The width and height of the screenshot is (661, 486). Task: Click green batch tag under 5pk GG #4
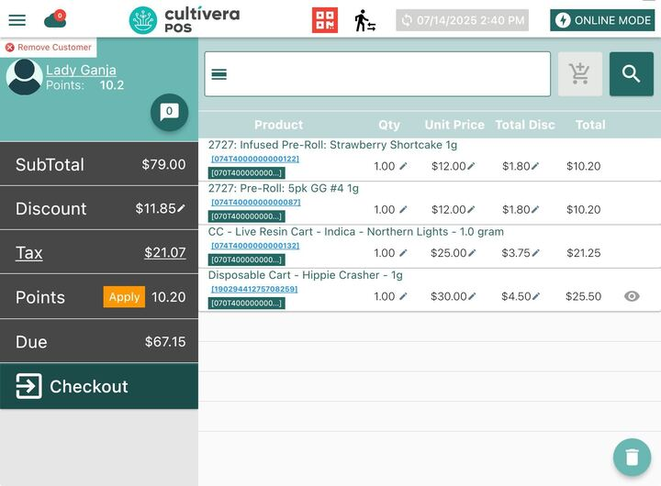pyautogui.click(x=246, y=216)
